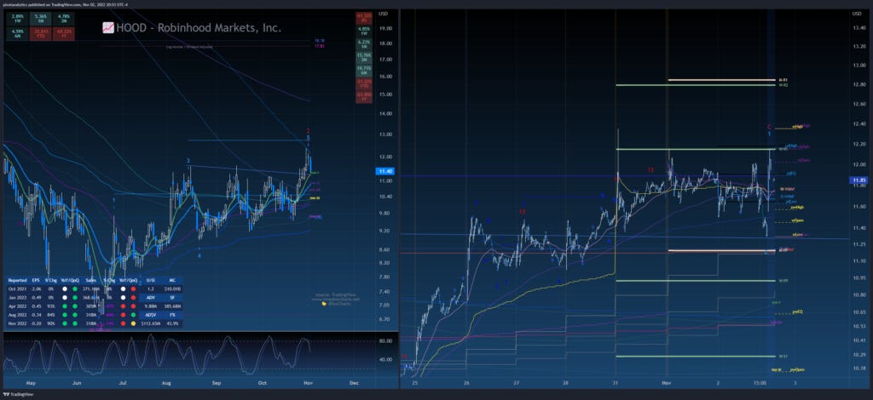Click the 11.85 current price tag
Viewport: 873px width, 400px height.
[859, 180]
